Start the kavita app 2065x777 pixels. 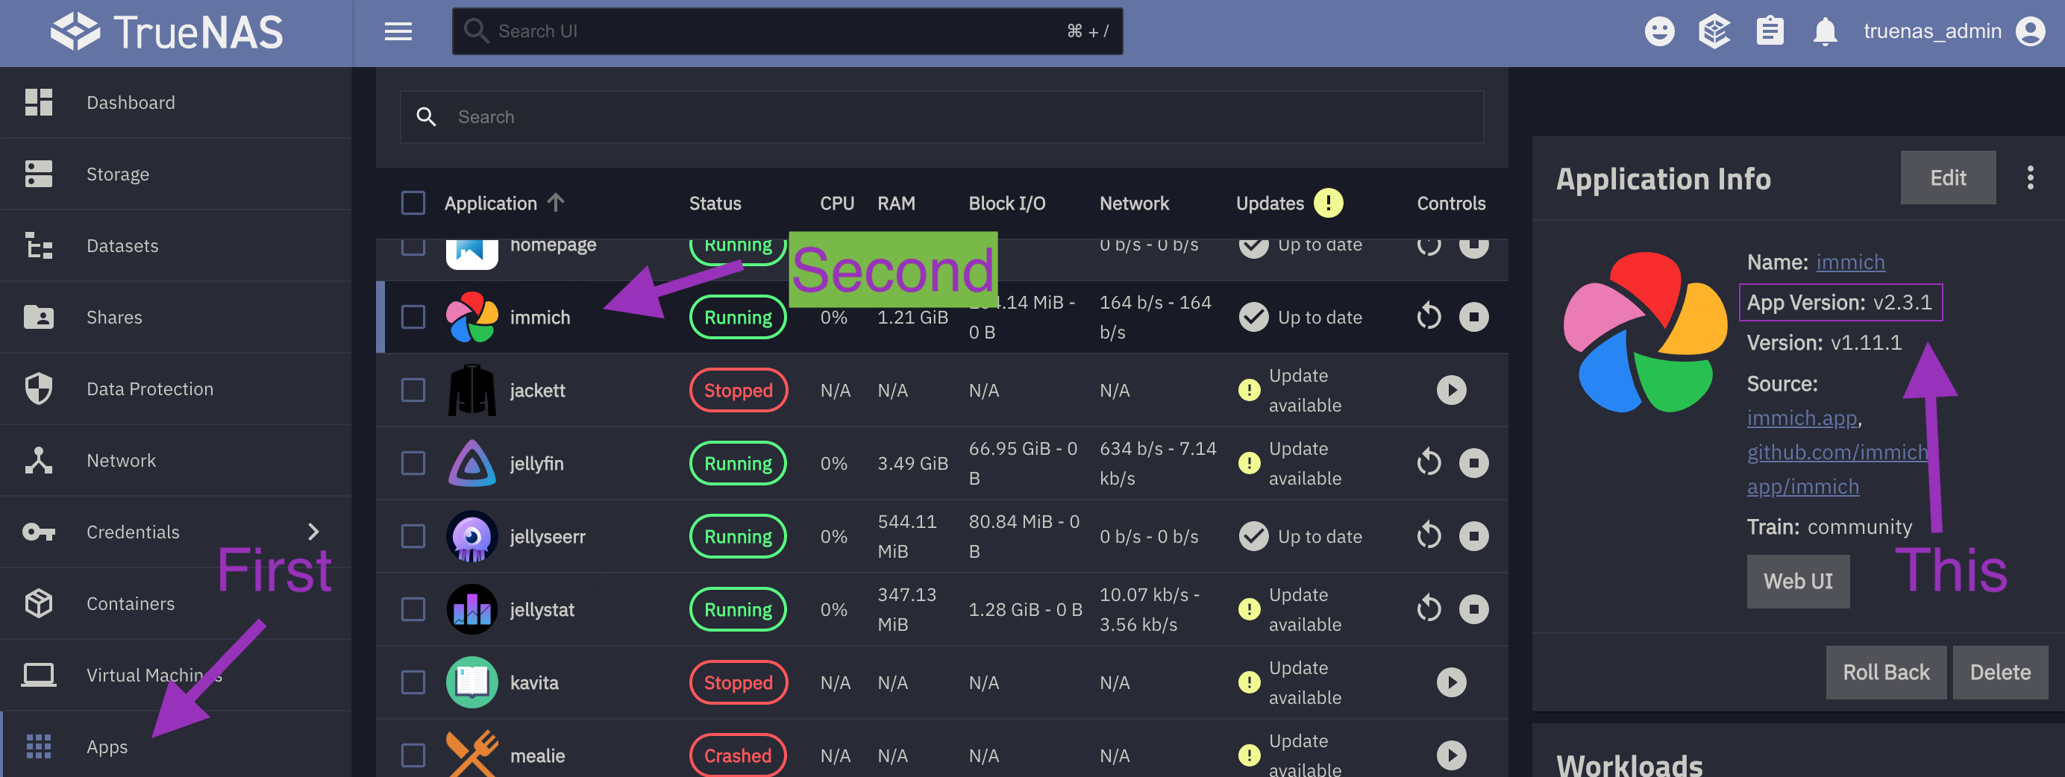(x=1450, y=682)
